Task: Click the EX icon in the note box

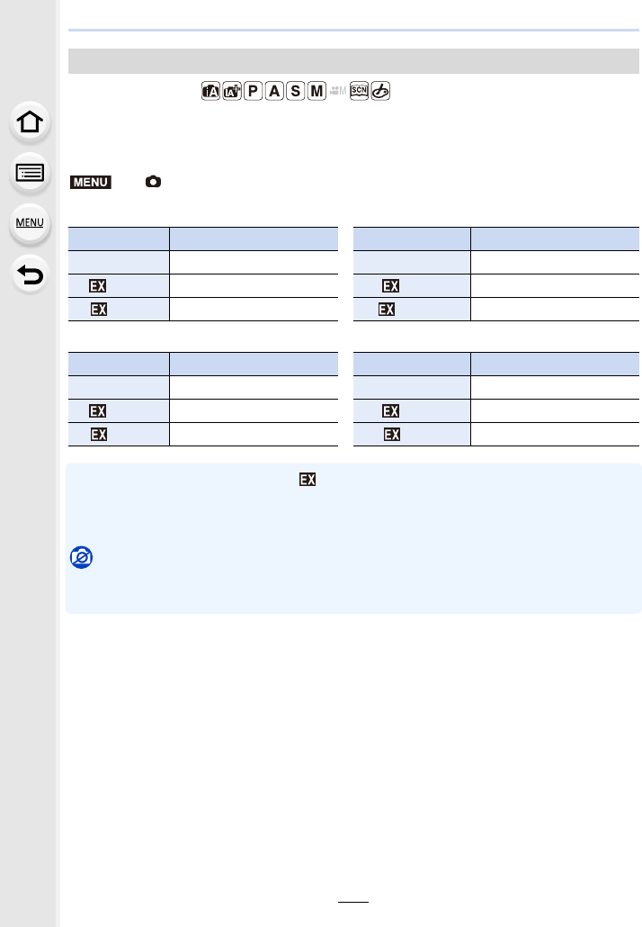Action: (x=308, y=481)
